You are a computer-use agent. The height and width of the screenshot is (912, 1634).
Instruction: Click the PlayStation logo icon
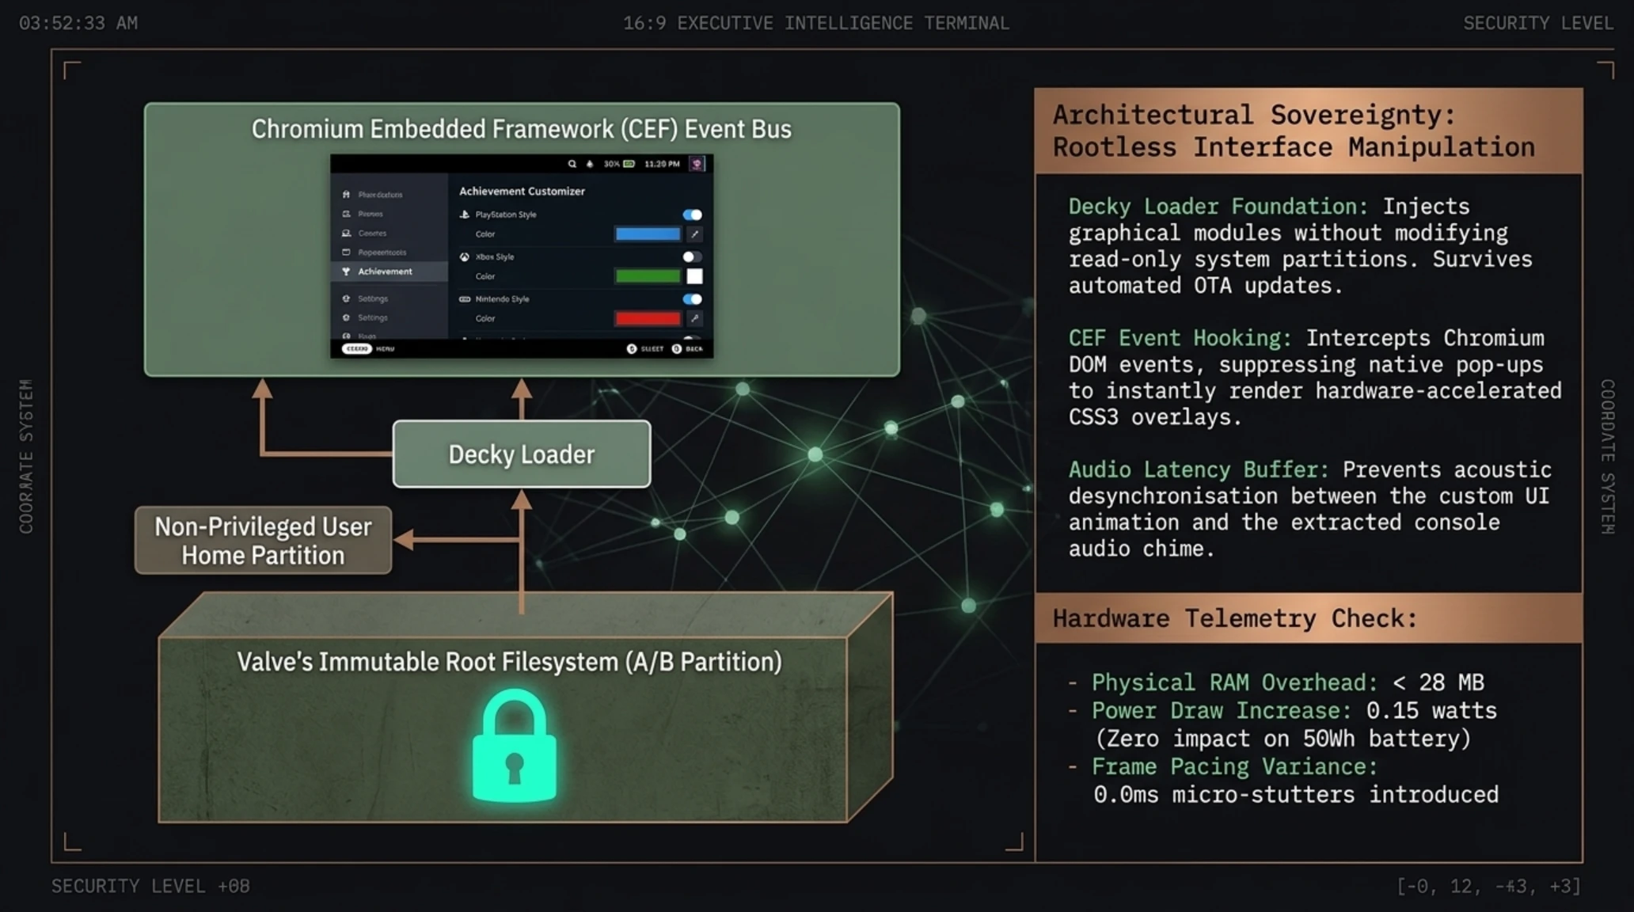465,215
